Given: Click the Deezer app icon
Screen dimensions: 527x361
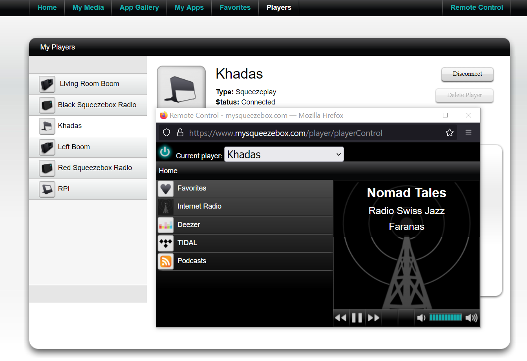Looking at the screenshot, I should pos(166,225).
